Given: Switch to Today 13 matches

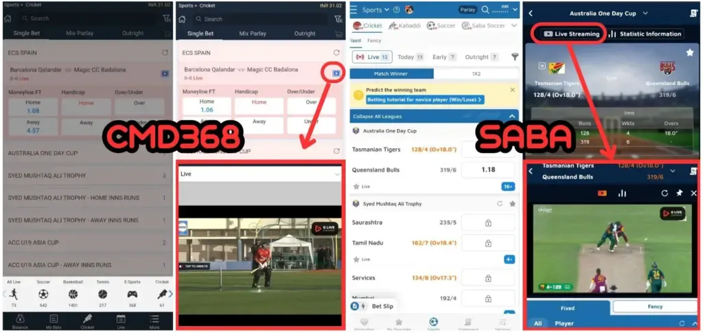Looking at the screenshot, I should (x=411, y=57).
